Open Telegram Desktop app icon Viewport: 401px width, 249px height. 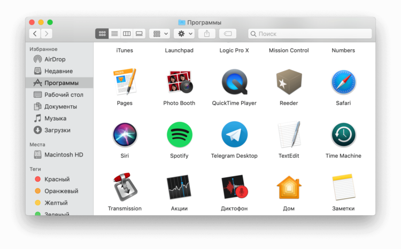click(x=235, y=134)
